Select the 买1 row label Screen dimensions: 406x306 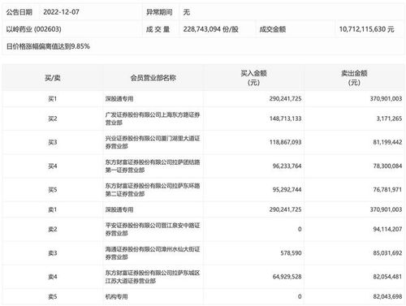(x=53, y=99)
